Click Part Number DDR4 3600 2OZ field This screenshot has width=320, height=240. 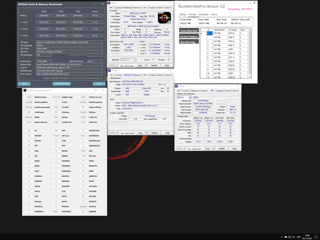pos(203,110)
